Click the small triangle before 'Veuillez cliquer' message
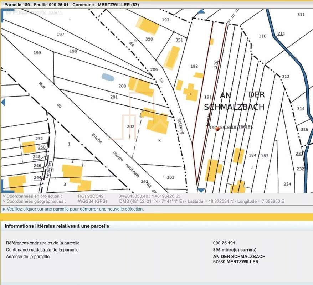The height and width of the screenshot is (285, 313). tap(4, 209)
